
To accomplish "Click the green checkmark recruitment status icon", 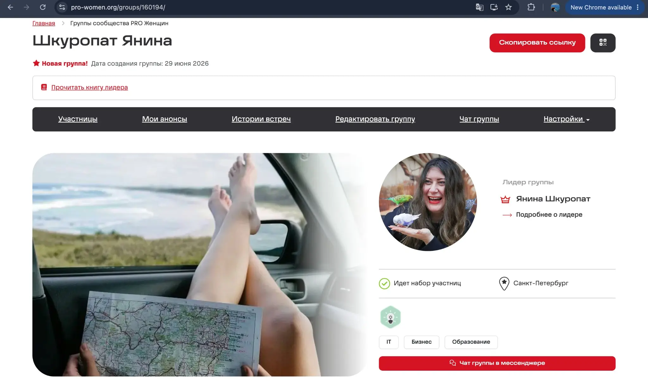I will tap(384, 283).
